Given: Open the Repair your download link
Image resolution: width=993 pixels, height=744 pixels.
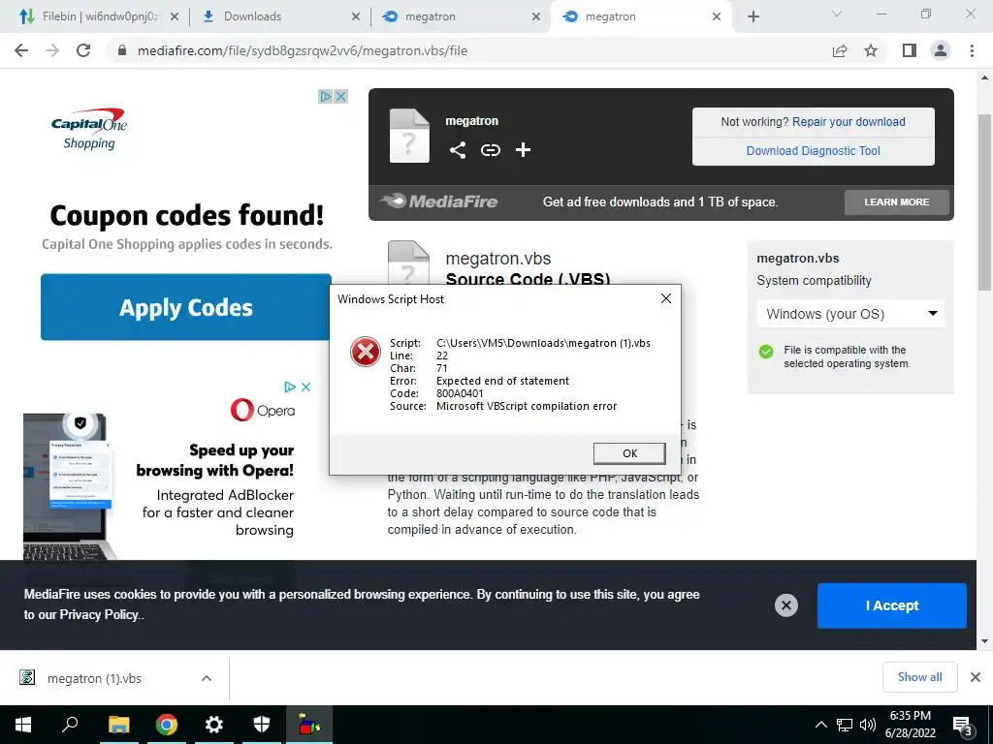Looking at the screenshot, I should [x=848, y=121].
